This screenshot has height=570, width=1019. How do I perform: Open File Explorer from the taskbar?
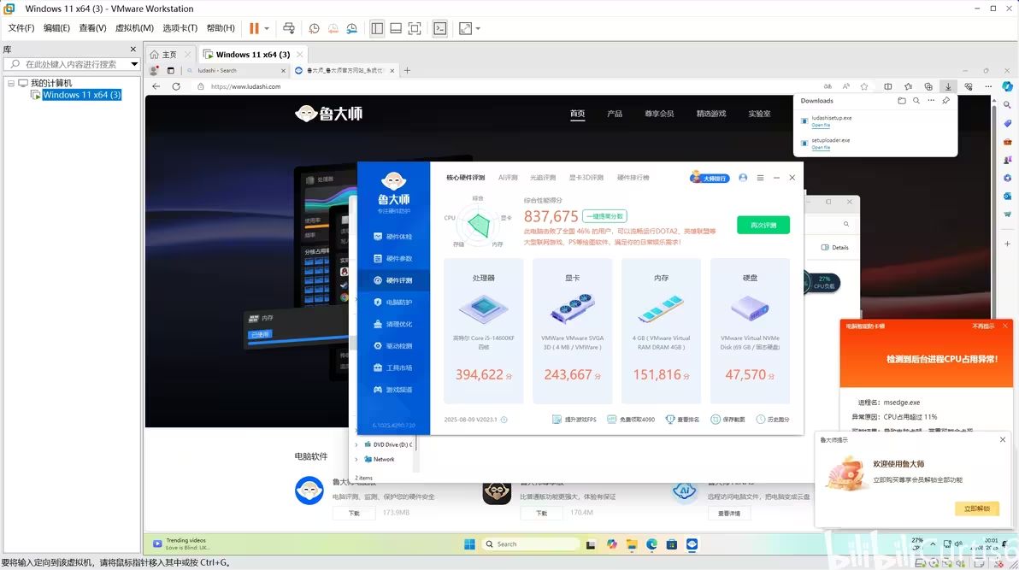point(632,544)
